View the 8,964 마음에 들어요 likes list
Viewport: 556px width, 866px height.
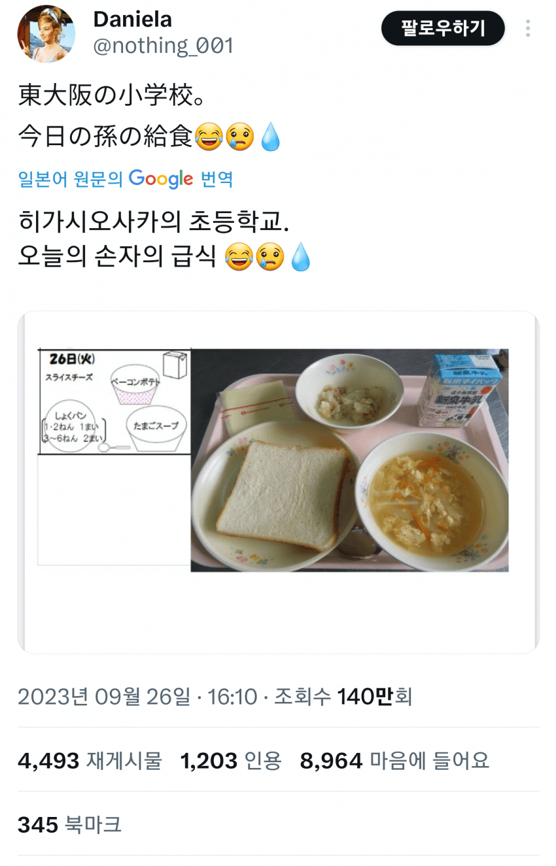[x=394, y=760]
